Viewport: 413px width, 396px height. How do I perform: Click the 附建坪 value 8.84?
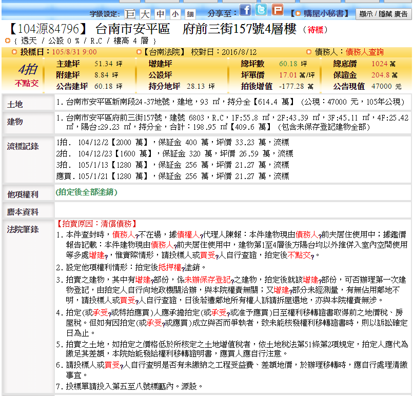102,75
